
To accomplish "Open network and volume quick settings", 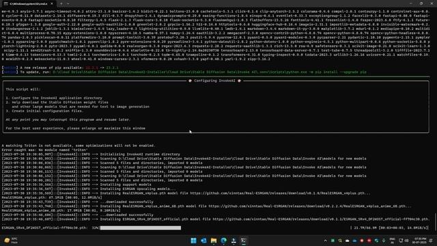I will (404, 241).
